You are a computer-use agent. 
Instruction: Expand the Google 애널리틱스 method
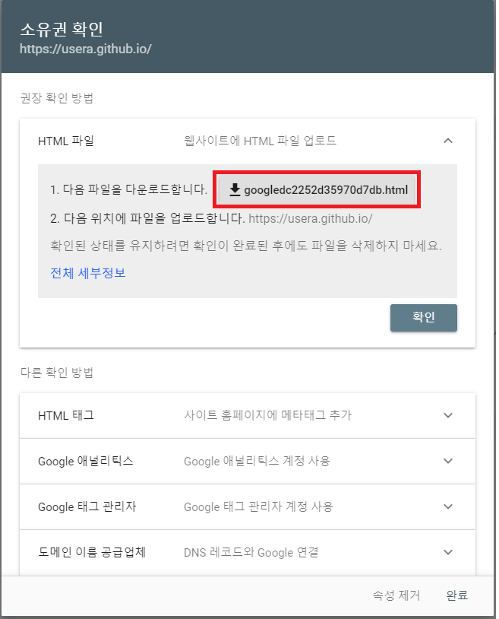click(x=248, y=461)
